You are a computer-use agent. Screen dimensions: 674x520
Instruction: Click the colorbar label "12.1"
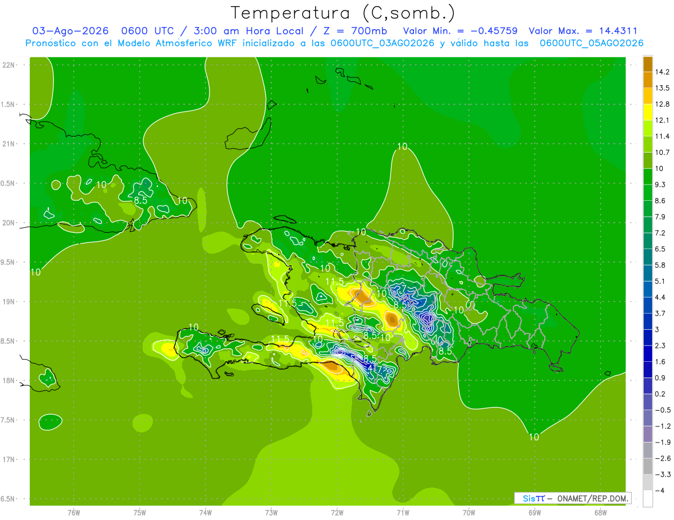(662, 120)
